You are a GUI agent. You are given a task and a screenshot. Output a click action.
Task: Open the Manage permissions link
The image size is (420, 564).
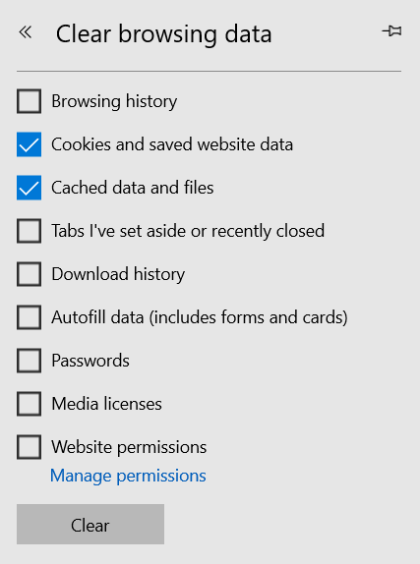pyautogui.click(x=128, y=476)
